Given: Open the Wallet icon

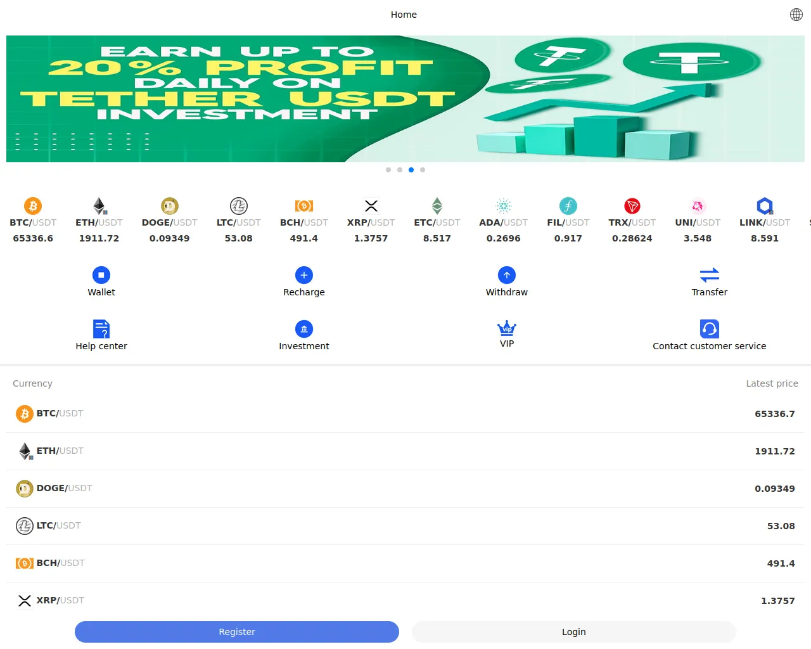Looking at the screenshot, I should point(101,275).
